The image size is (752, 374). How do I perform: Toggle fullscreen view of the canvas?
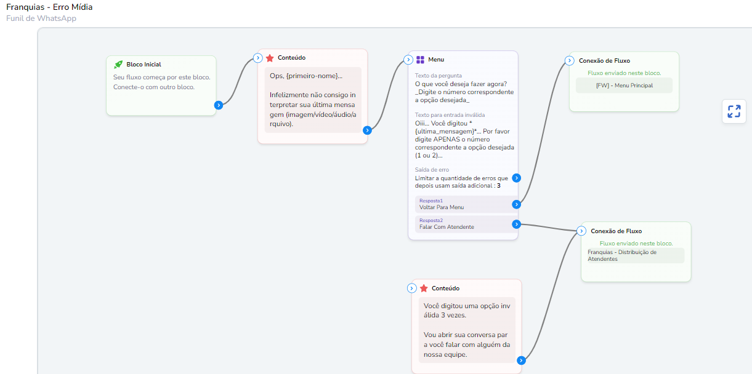point(734,111)
